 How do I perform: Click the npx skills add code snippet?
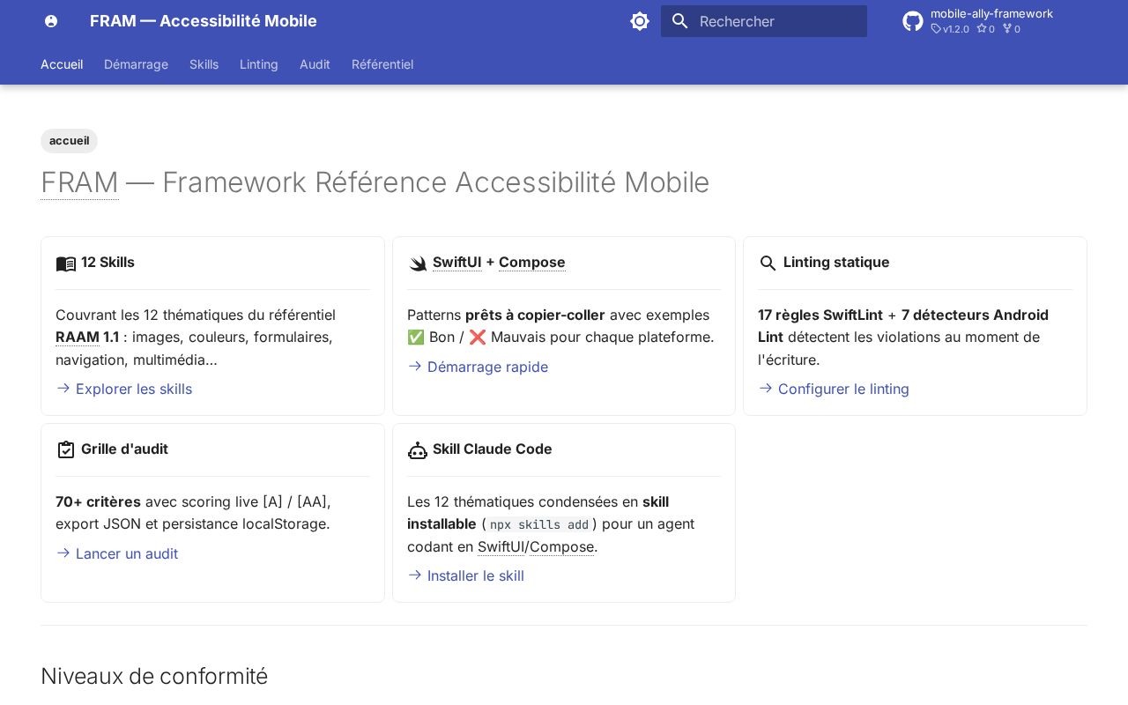539,524
